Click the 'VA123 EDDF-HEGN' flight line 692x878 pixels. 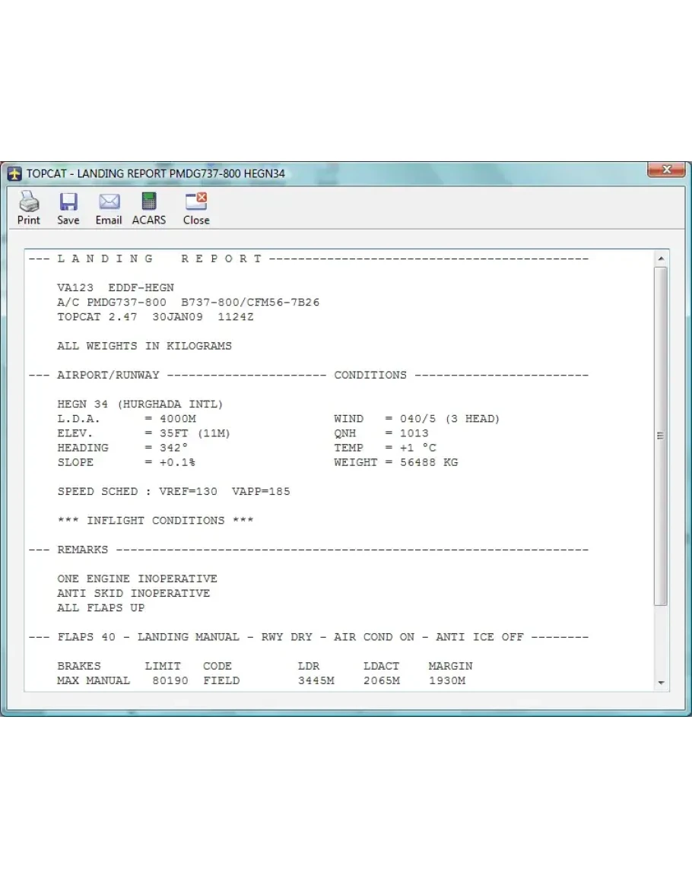tap(116, 288)
